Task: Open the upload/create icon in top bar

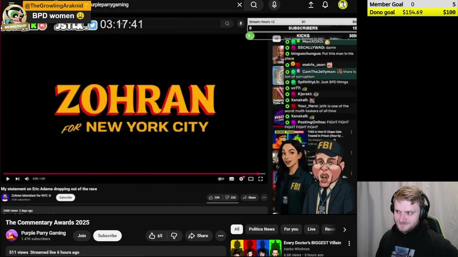Action: 311,5
